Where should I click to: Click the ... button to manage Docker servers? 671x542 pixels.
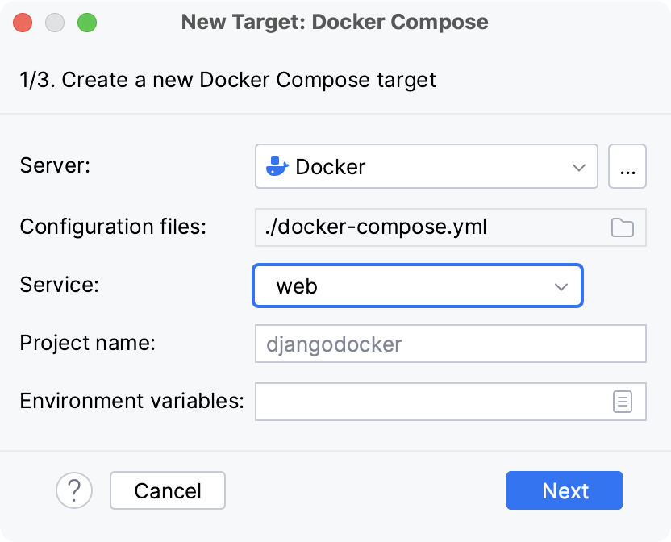pyautogui.click(x=627, y=166)
